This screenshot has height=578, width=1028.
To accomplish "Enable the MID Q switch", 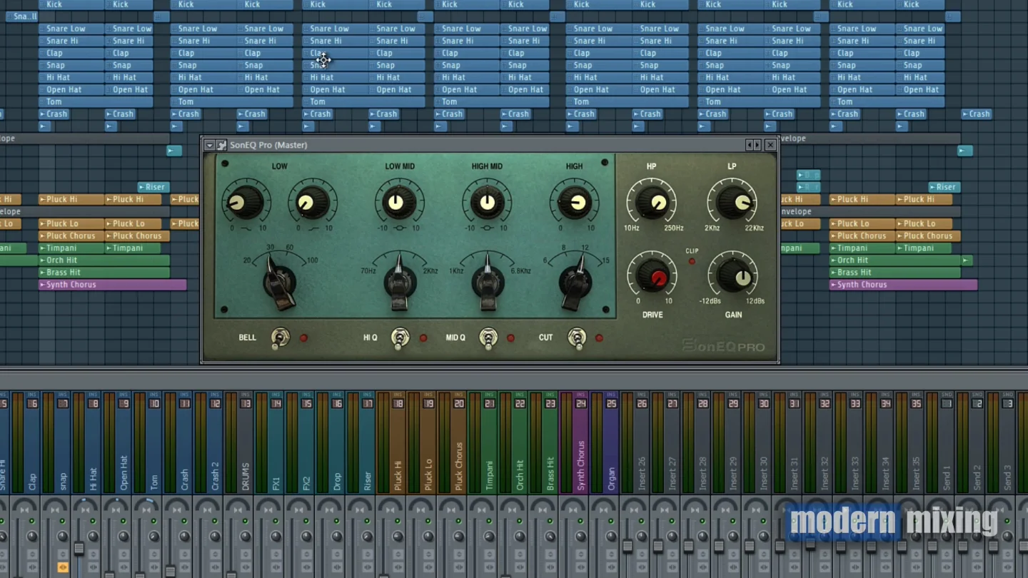I will pyautogui.click(x=488, y=338).
